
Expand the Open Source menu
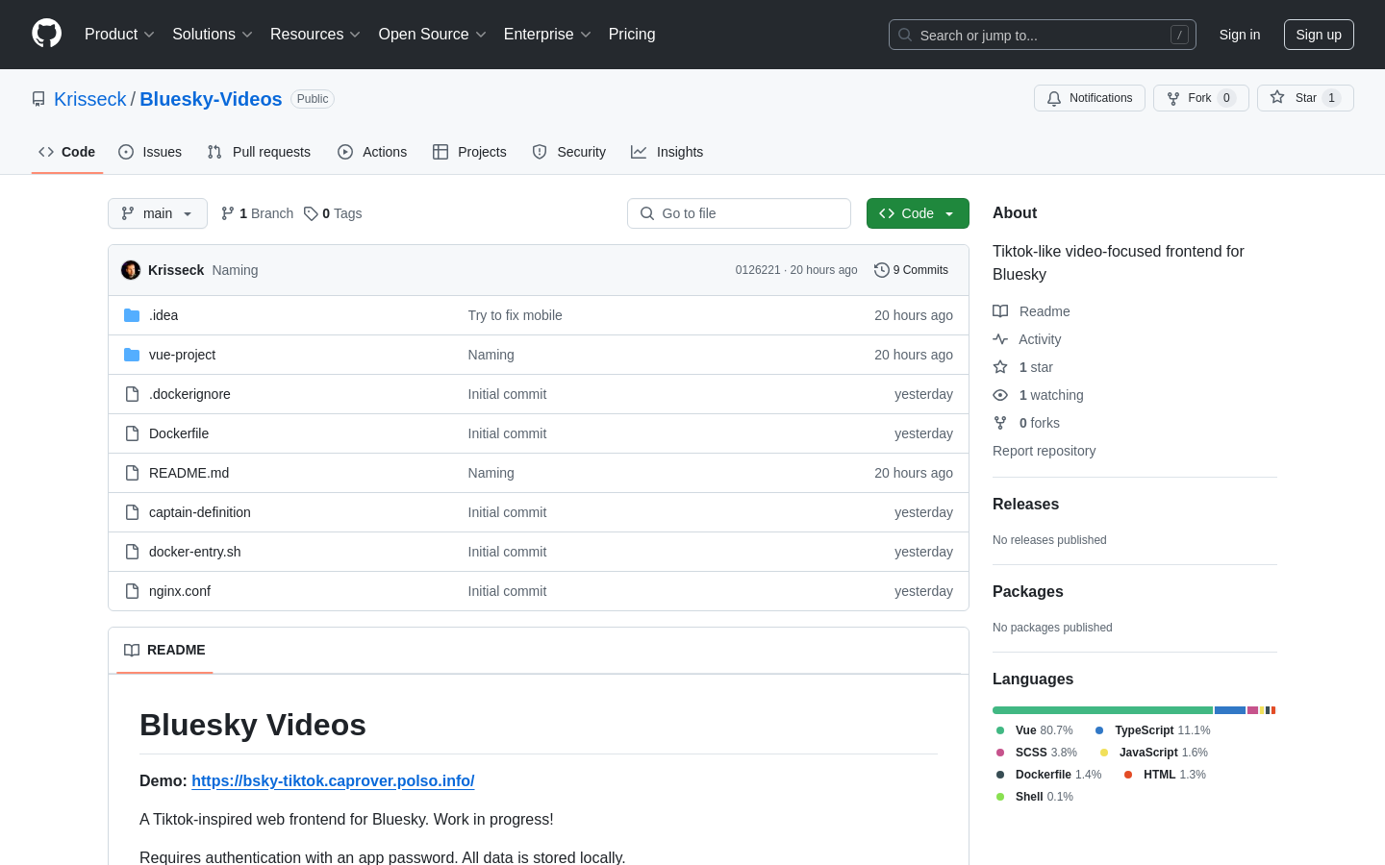[433, 35]
